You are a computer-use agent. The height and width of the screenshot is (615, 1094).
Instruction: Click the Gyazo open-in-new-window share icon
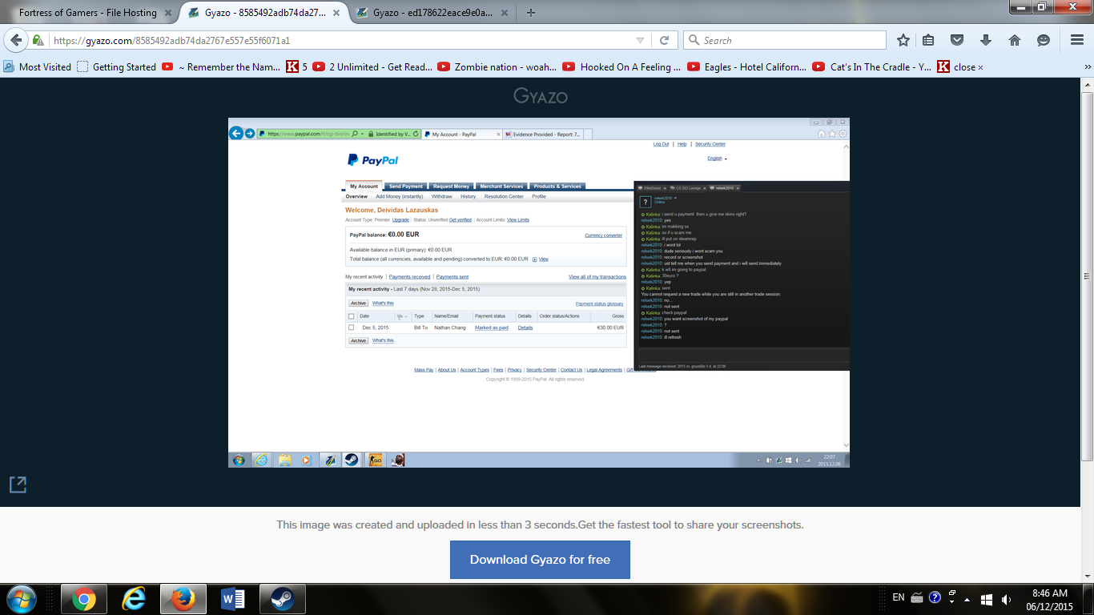point(18,484)
